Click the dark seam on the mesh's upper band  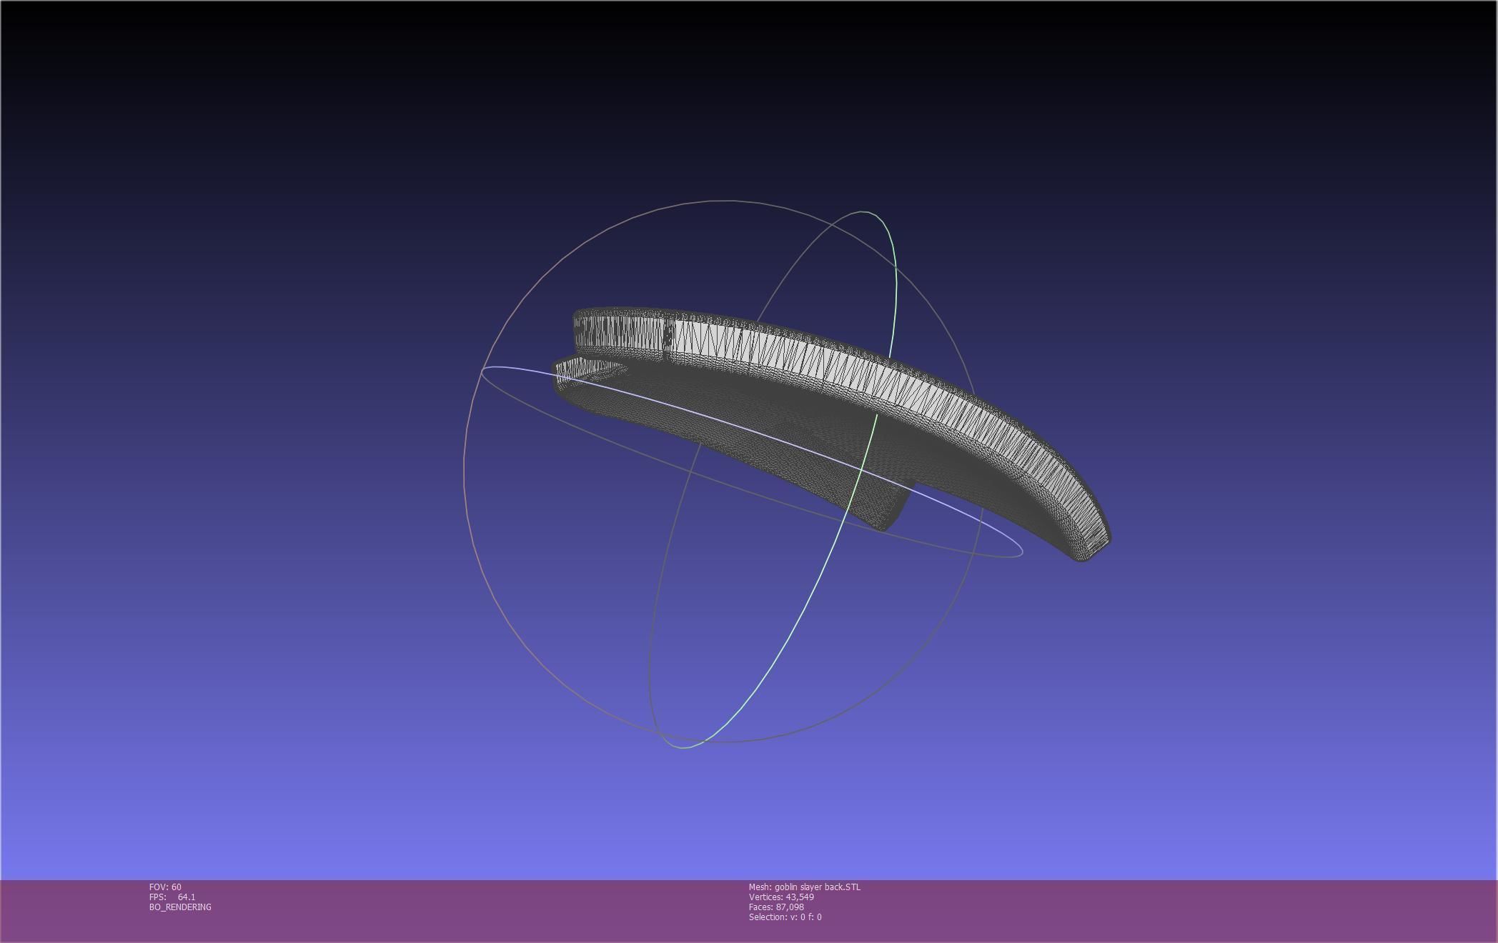click(668, 336)
